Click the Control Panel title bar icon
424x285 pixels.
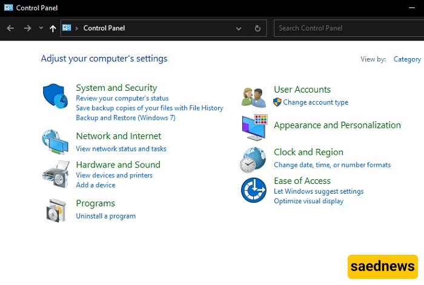[8, 8]
